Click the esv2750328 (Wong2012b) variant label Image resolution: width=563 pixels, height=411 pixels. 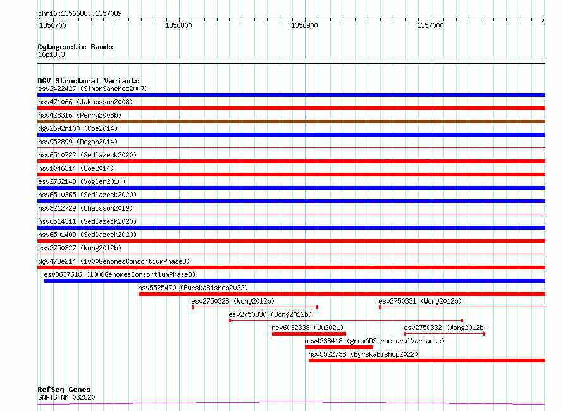click(233, 301)
